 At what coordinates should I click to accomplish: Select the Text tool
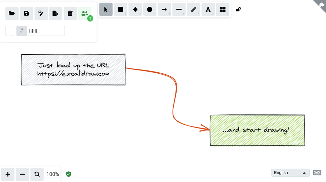(208, 9)
